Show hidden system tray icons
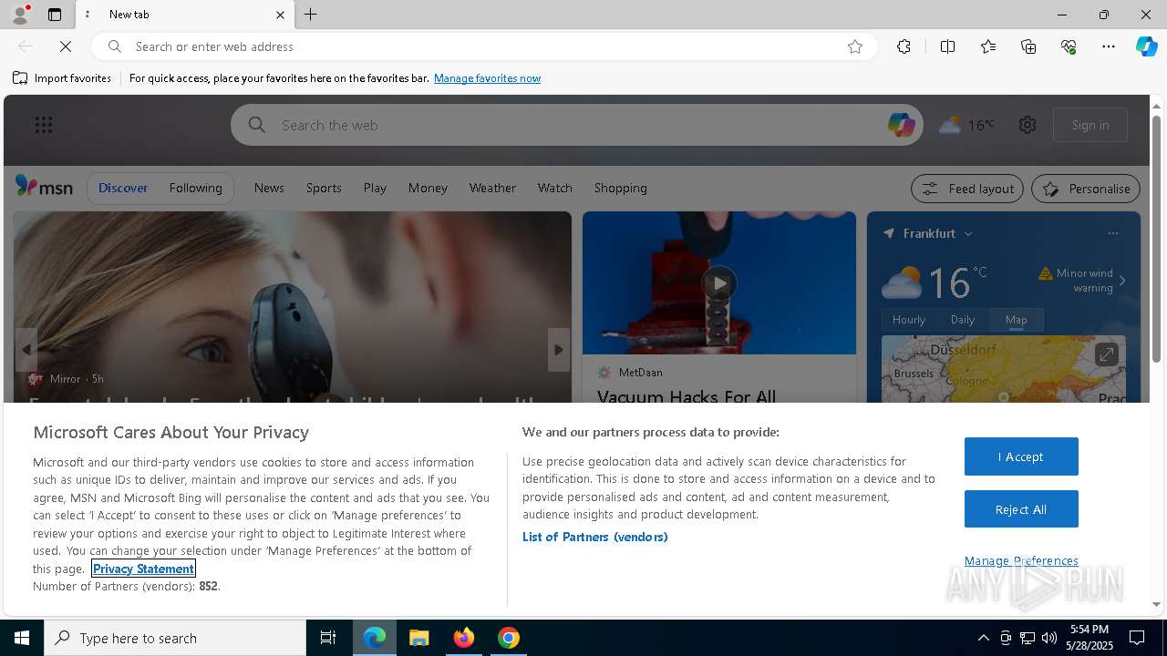 983,638
